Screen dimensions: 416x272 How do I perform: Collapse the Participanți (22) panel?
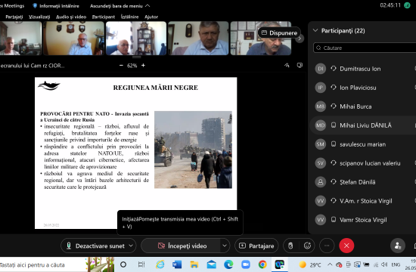[315, 30]
